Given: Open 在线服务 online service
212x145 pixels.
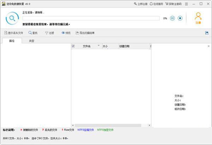Looking at the screenshot, I should [x=157, y=4].
